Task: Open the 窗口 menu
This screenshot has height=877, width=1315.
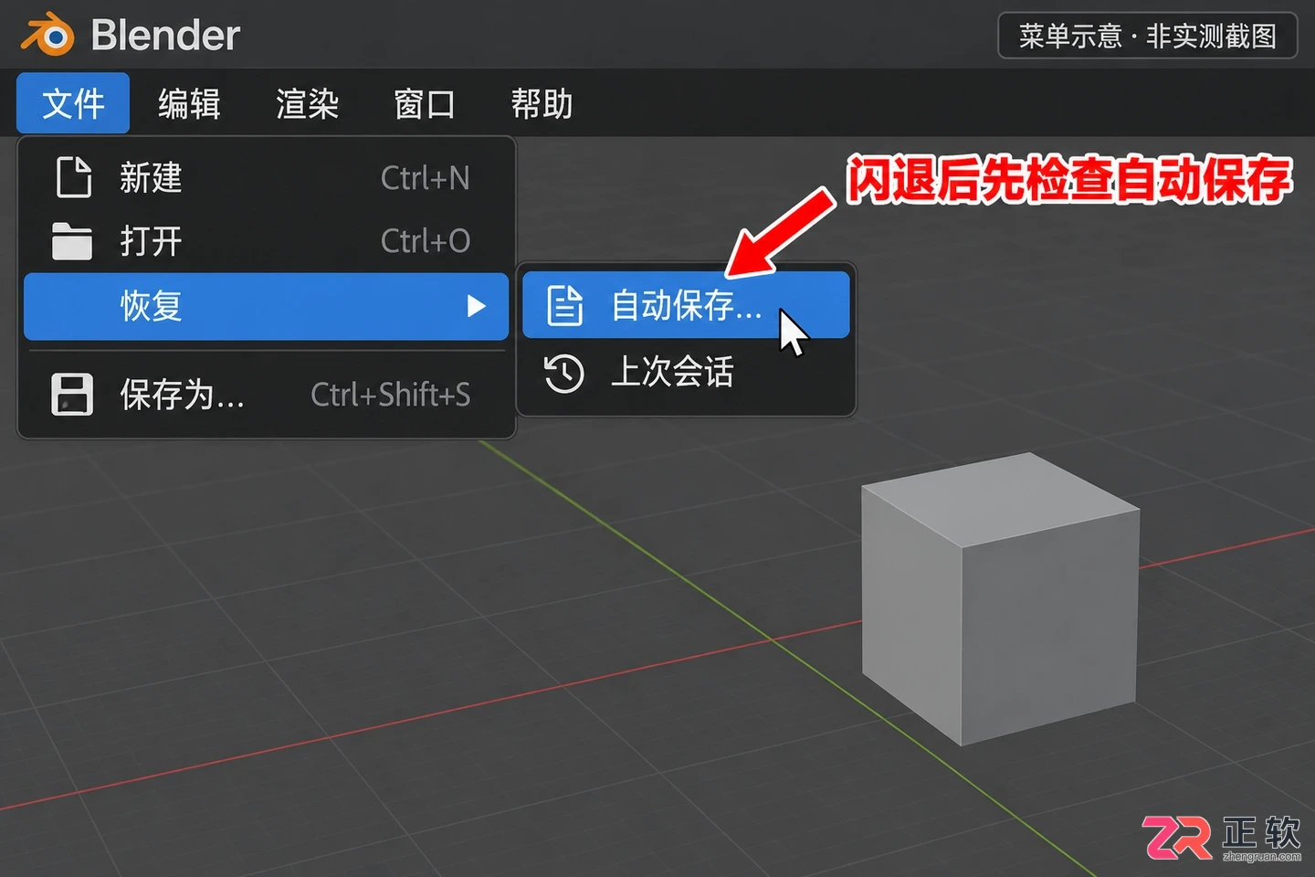Action: (425, 103)
